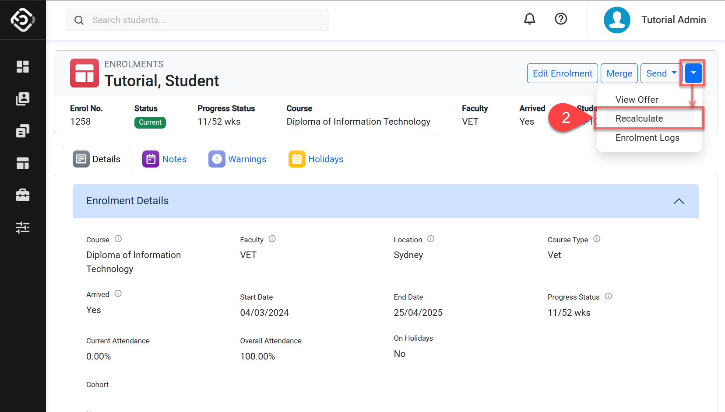Click the Course info icon
The image size is (725, 412).
[x=118, y=239]
